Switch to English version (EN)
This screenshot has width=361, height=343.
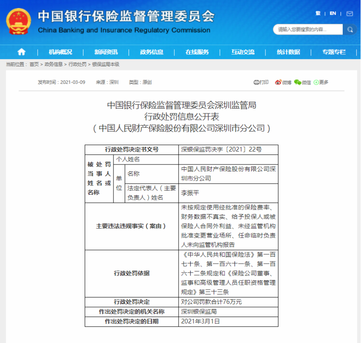click(x=333, y=13)
